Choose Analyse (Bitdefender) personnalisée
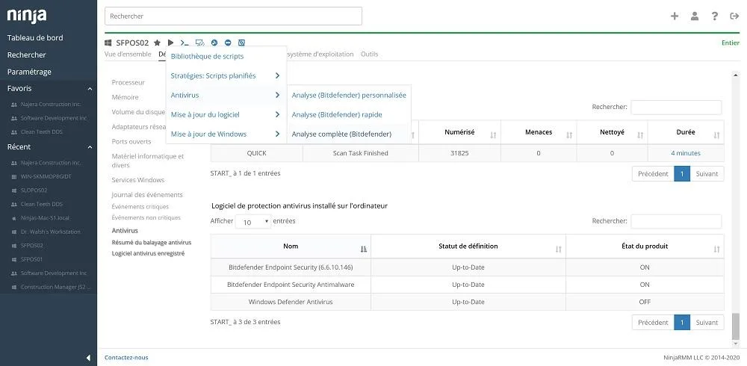 pyautogui.click(x=349, y=96)
